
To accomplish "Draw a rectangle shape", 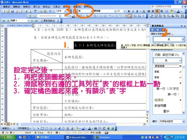I will tap(42, 128).
